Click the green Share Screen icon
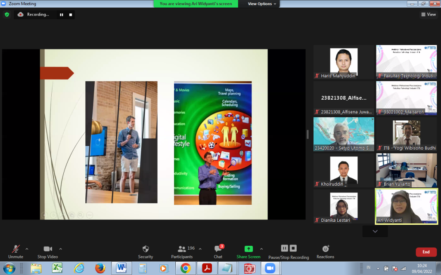Viewport: 441px width, 275px height. pyautogui.click(x=248, y=249)
